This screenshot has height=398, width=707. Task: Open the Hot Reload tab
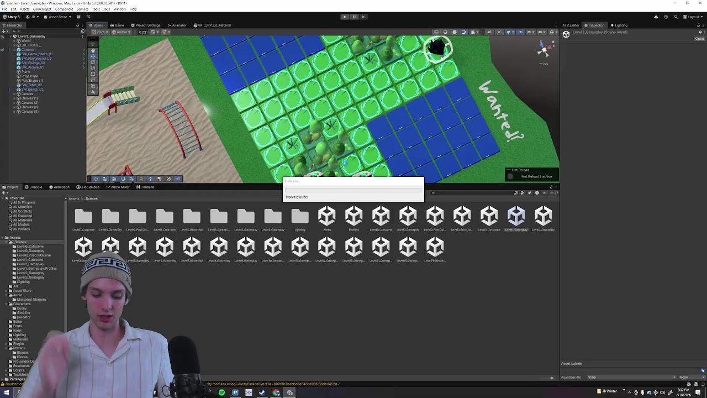click(x=87, y=187)
